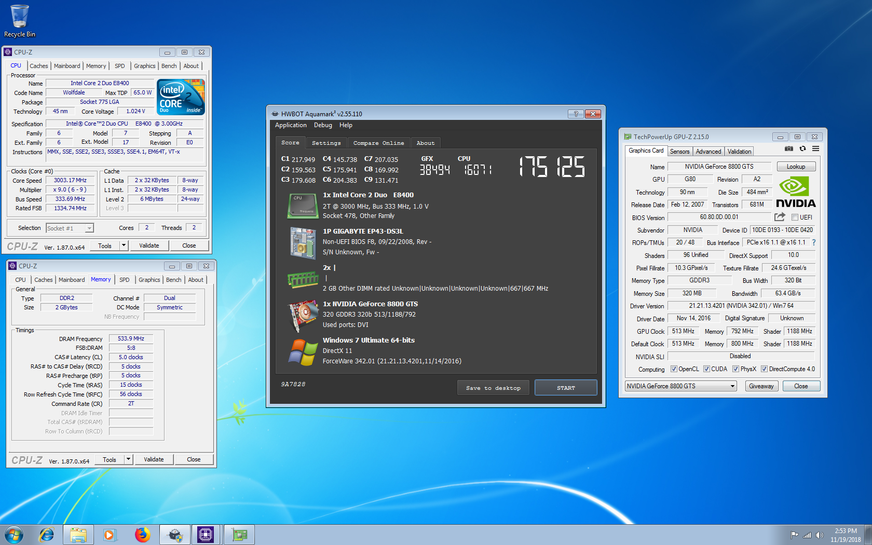This screenshot has width=872, height=545.
Task: Switch to the Caches tab in the top CPU-Z window
Action: click(39, 66)
